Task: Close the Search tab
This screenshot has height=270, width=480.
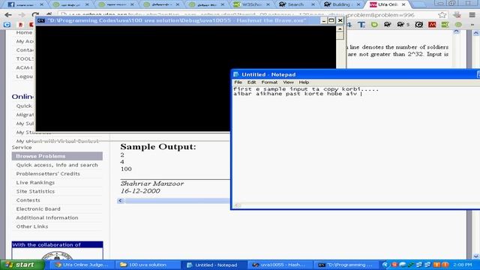Action: [x=313, y=4]
